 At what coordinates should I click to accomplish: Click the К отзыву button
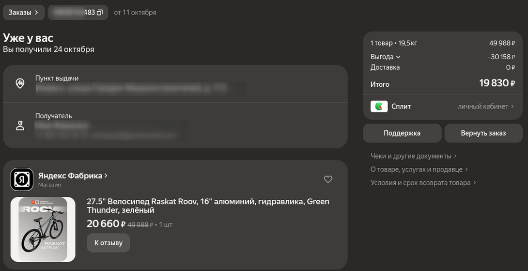[109, 243]
